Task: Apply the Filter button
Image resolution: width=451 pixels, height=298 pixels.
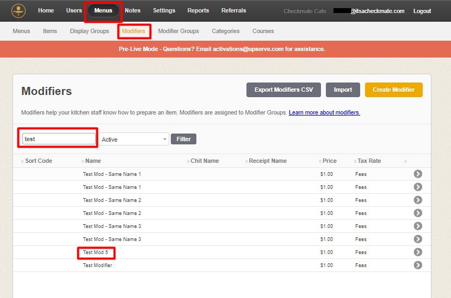Action: click(x=183, y=139)
